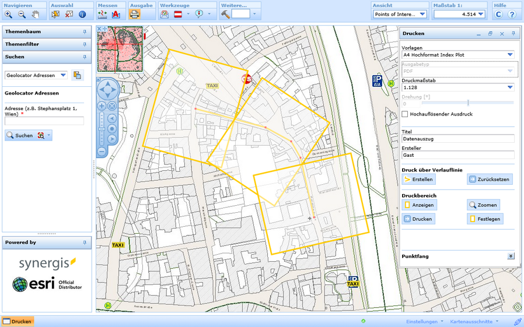Click the question mark help icon

click(512, 14)
